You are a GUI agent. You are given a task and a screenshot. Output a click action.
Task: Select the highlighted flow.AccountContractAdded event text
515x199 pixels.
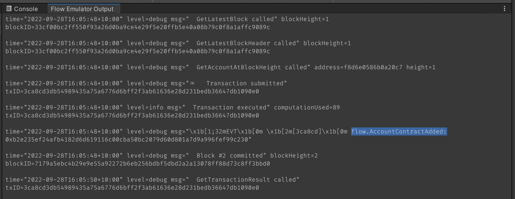point(399,131)
